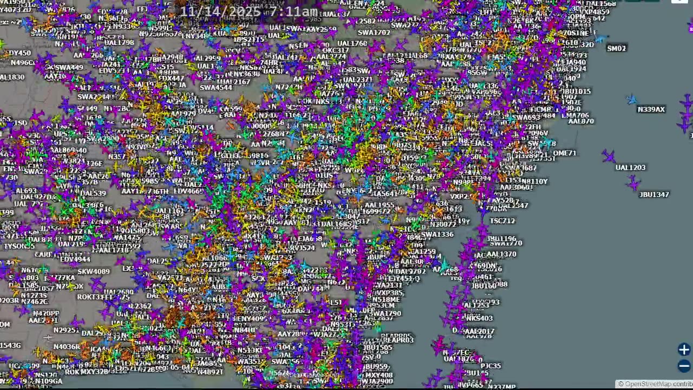
Task: Select flight label EDV4944
Action: (75, 260)
